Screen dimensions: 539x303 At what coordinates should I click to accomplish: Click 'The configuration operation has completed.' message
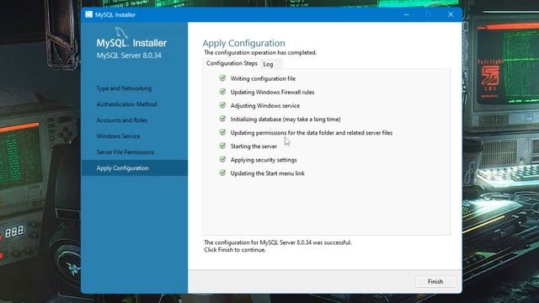tap(260, 52)
